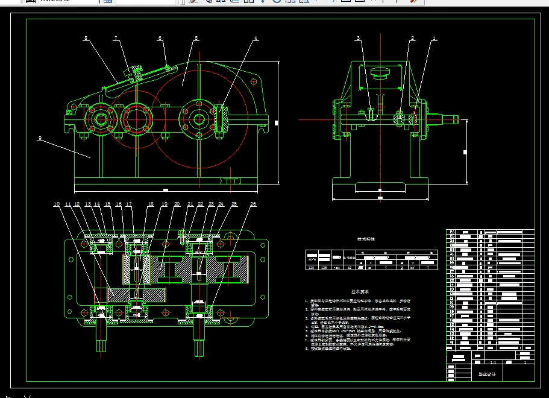549x398 pixels.
Task: Select part balloon number 14 above plan view
Action: 97,204
